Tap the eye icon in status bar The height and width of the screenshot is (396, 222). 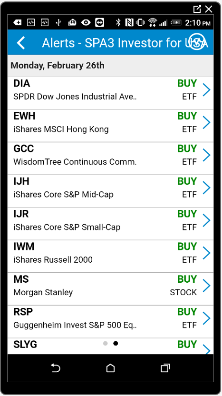[x=86, y=22]
